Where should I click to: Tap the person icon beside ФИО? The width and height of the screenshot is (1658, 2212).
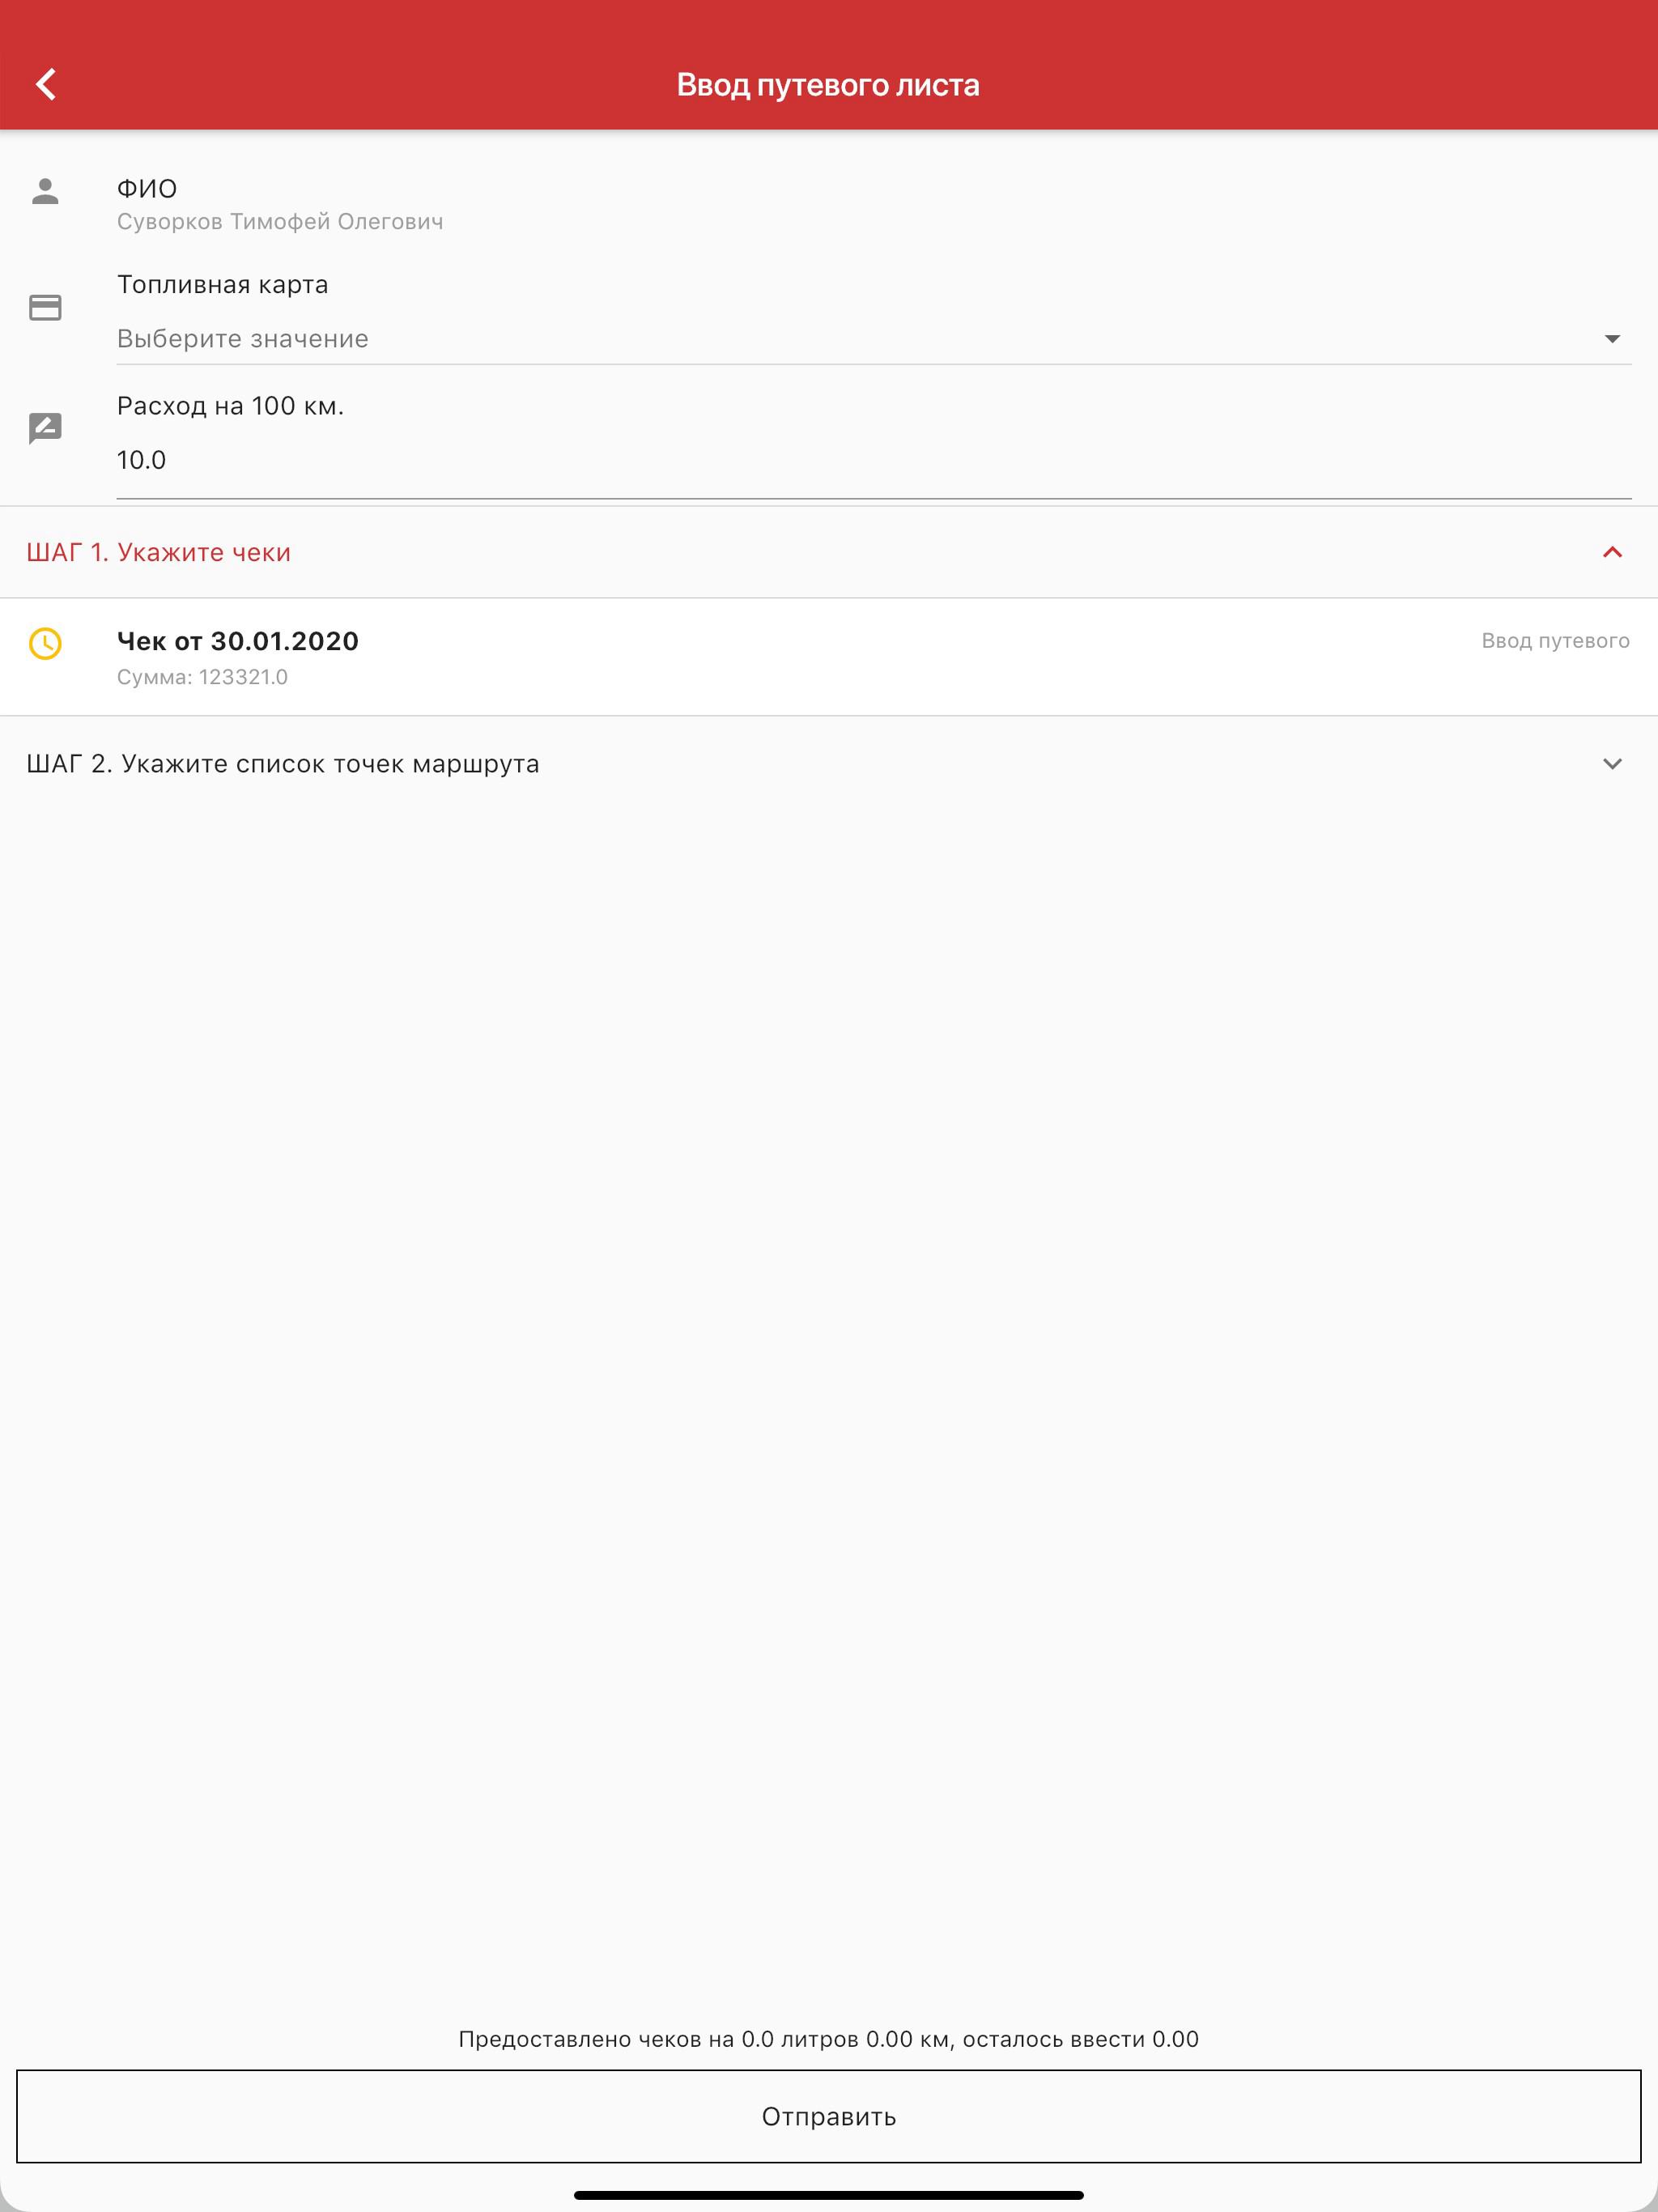pos(45,191)
